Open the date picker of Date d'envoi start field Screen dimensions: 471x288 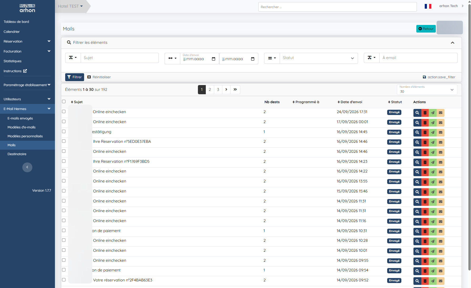tap(213, 59)
